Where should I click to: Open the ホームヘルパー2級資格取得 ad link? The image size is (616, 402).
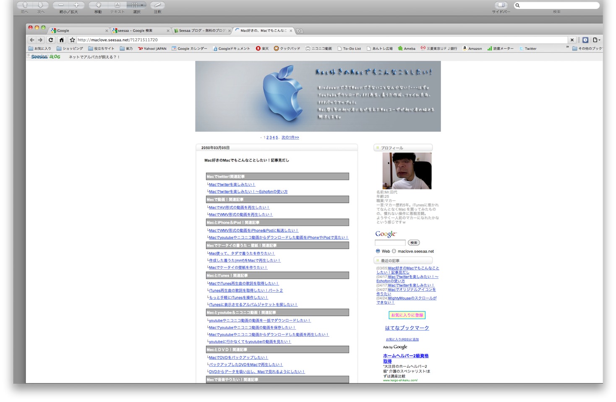tap(406, 358)
